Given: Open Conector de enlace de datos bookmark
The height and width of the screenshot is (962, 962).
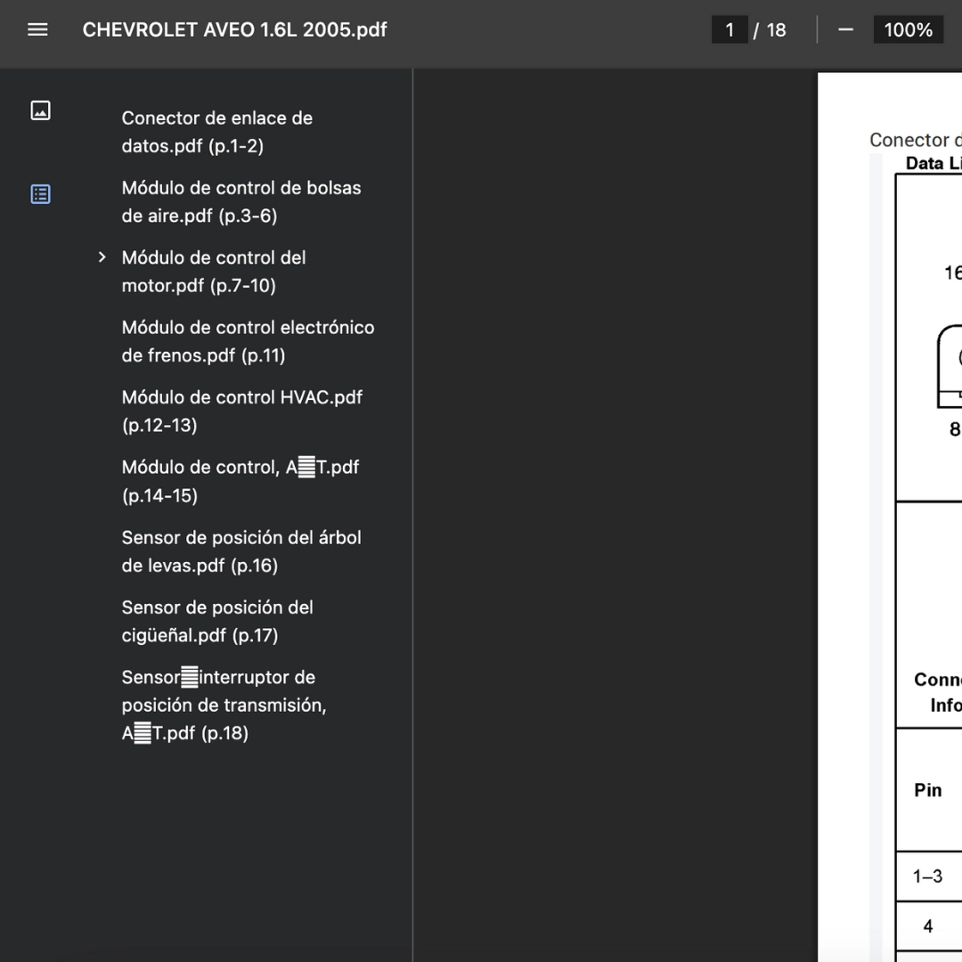Looking at the screenshot, I should [216, 132].
